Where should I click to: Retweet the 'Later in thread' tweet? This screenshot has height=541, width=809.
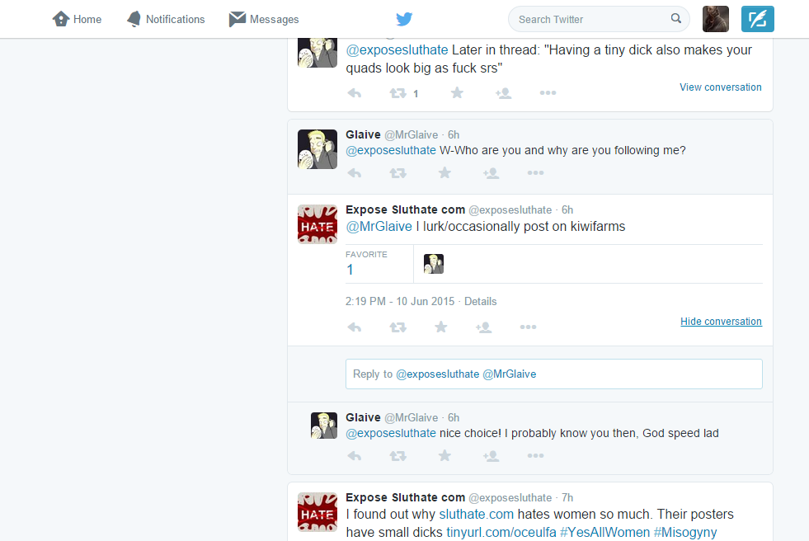coord(397,93)
